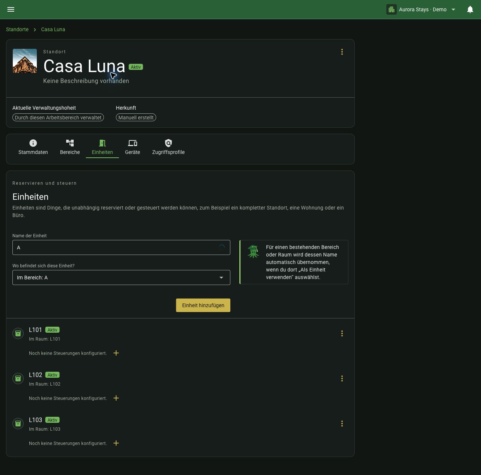481x475 pixels.
Task: Focus the Name der Einheit input field
Action: tap(121, 247)
